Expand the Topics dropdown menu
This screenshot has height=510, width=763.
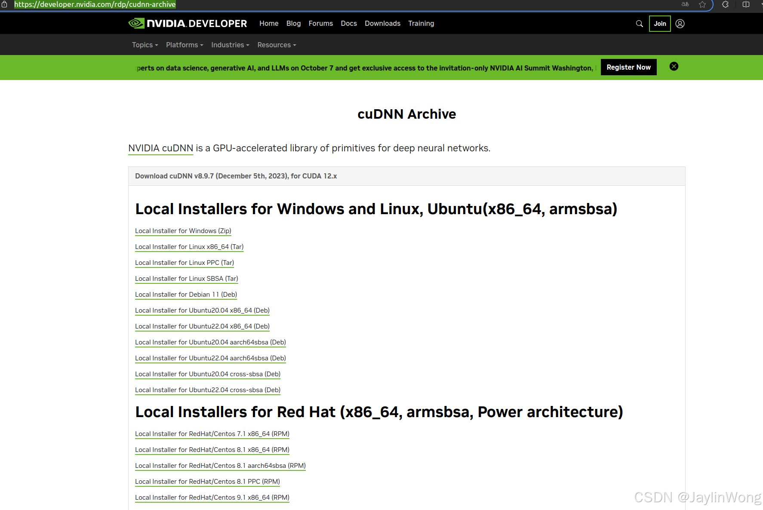(145, 45)
